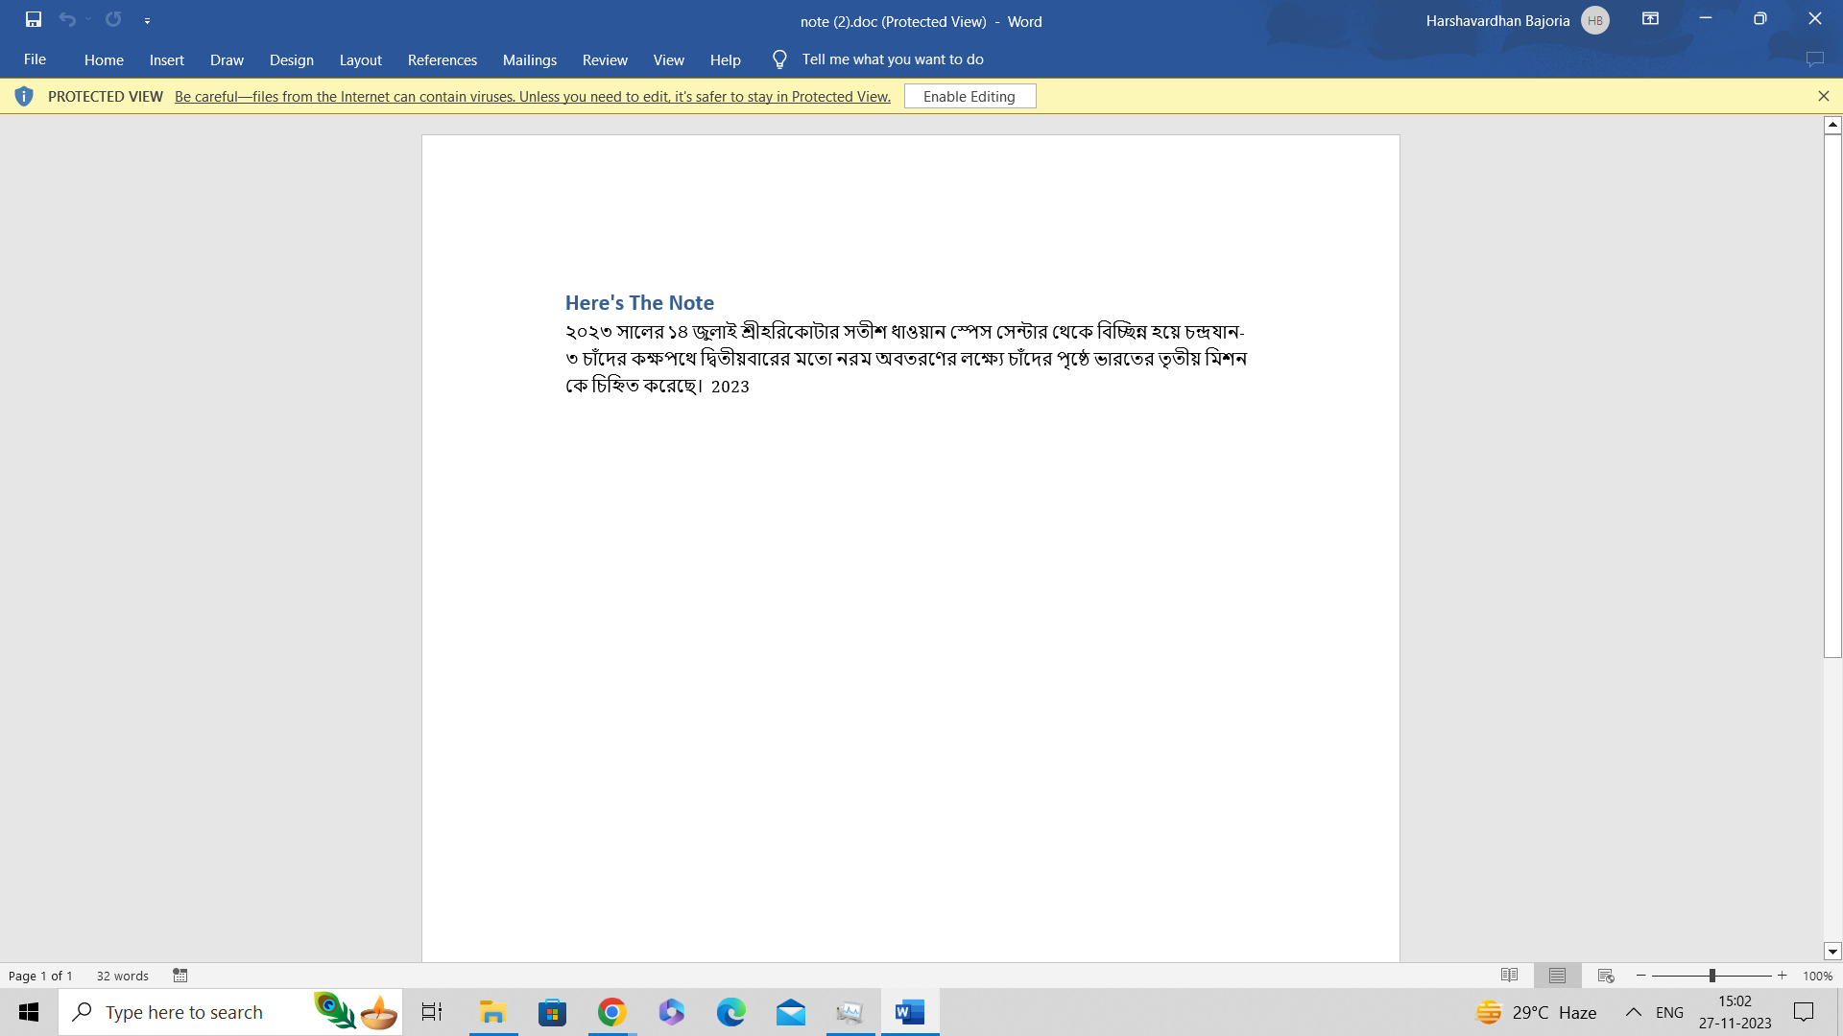Open the Comments pane icon
Screen dimensions: 1843x1036
(1814, 59)
